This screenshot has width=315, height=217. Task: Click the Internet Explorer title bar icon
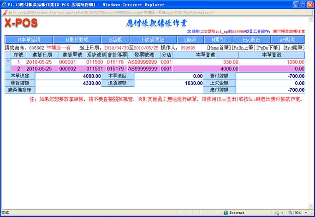(x=4, y=4)
